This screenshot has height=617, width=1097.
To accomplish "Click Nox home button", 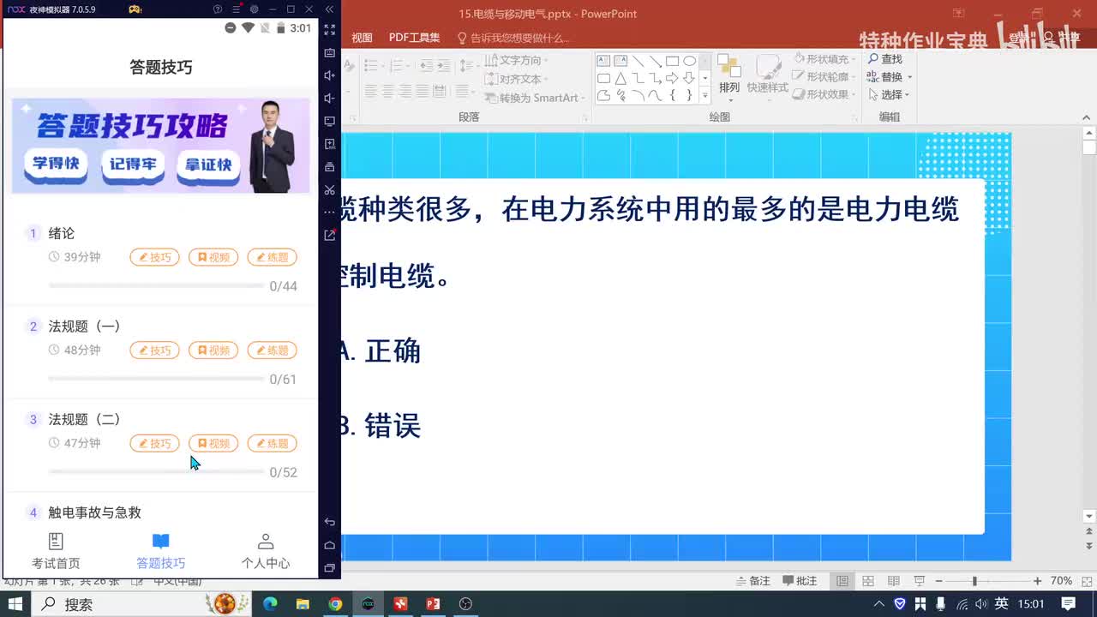I will pyautogui.click(x=330, y=545).
